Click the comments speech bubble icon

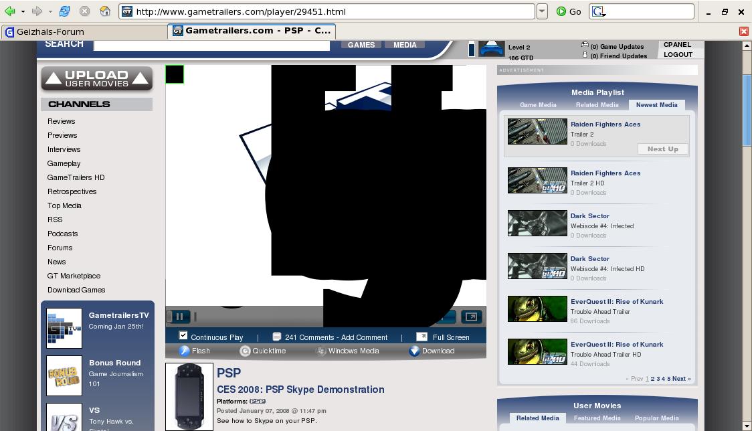tap(277, 337)
